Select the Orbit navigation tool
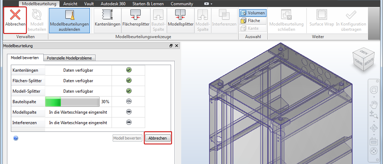 pyautogui.click(x=374, y=128)
